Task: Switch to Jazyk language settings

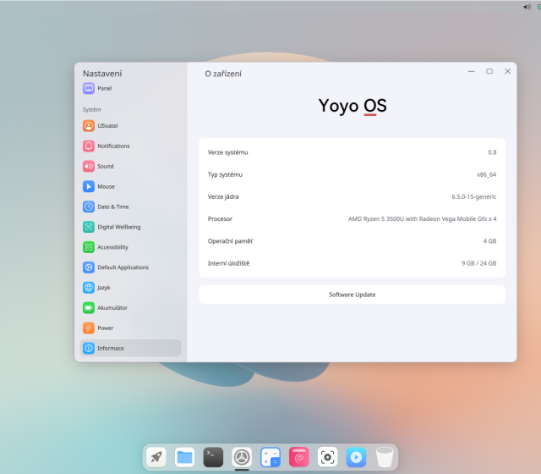Action: 103,288
